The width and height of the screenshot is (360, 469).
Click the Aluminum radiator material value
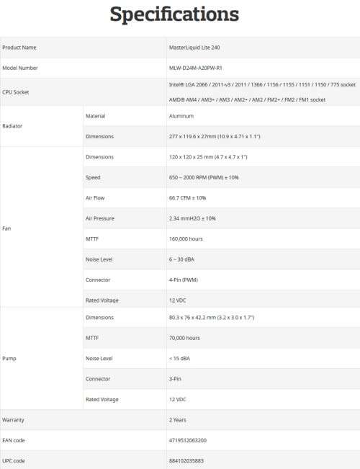coord(181,116)
